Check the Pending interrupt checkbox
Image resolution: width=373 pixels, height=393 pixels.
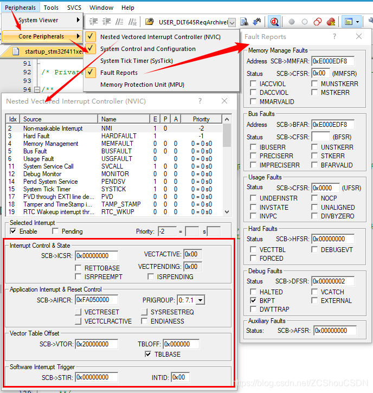[55, 231]
